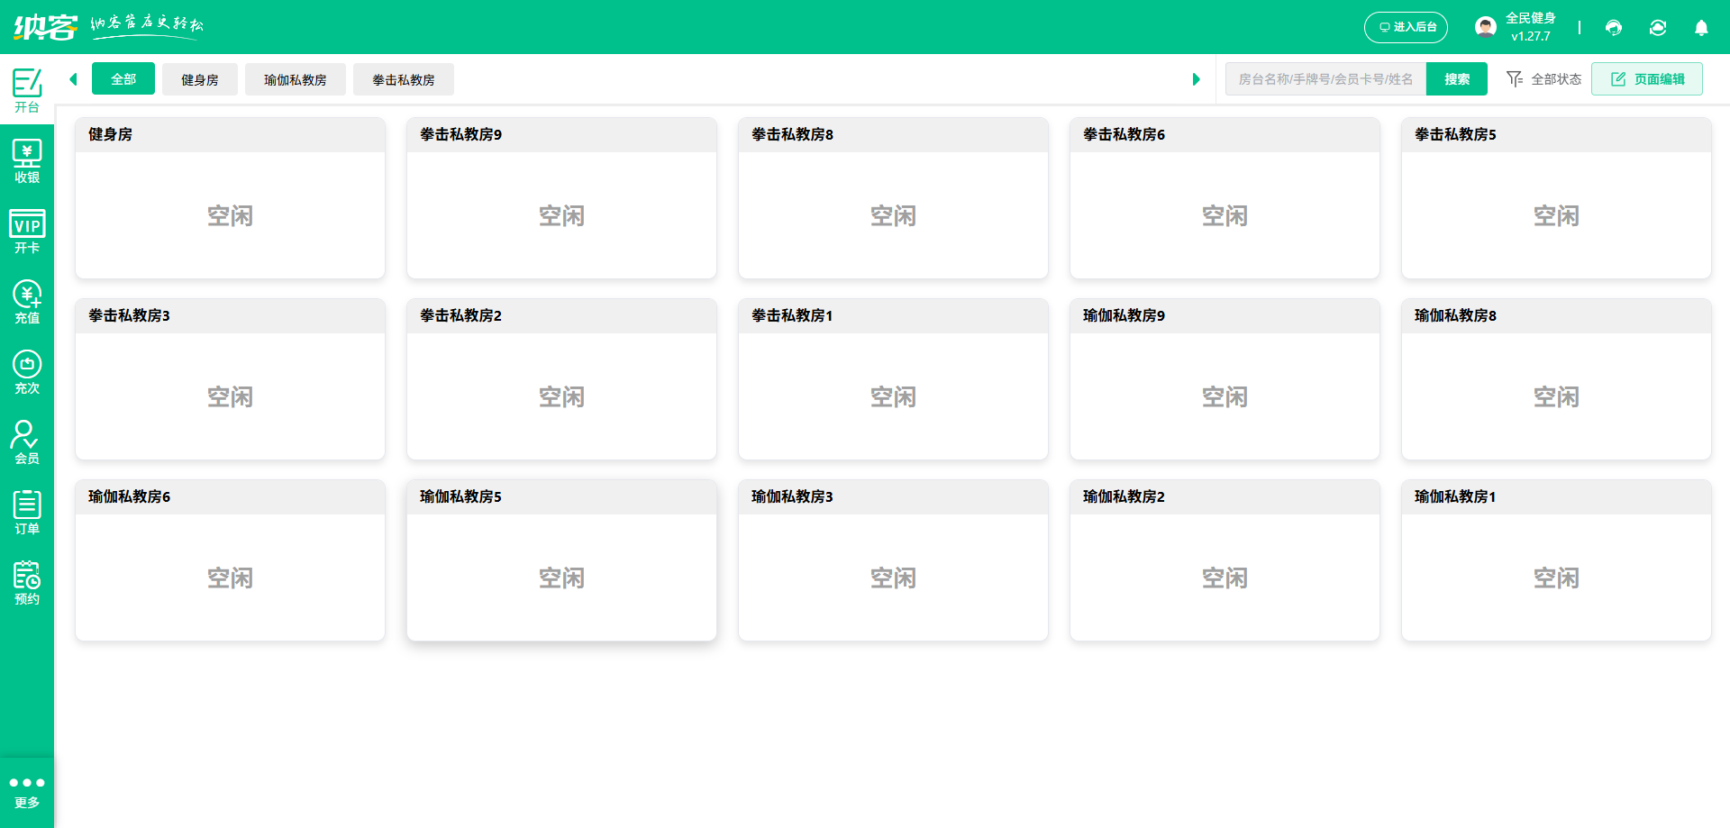Click the left arrow beside the tabs
Image resolution: width=1730 pixels, height=828 pixels.
(73, 79)
